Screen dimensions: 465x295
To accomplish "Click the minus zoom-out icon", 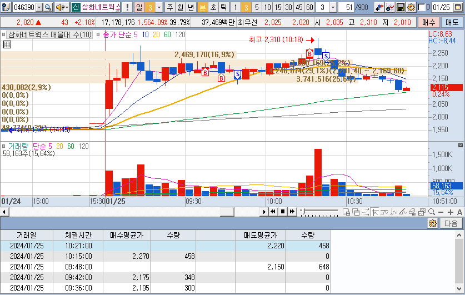I will [x=441, y=212].
